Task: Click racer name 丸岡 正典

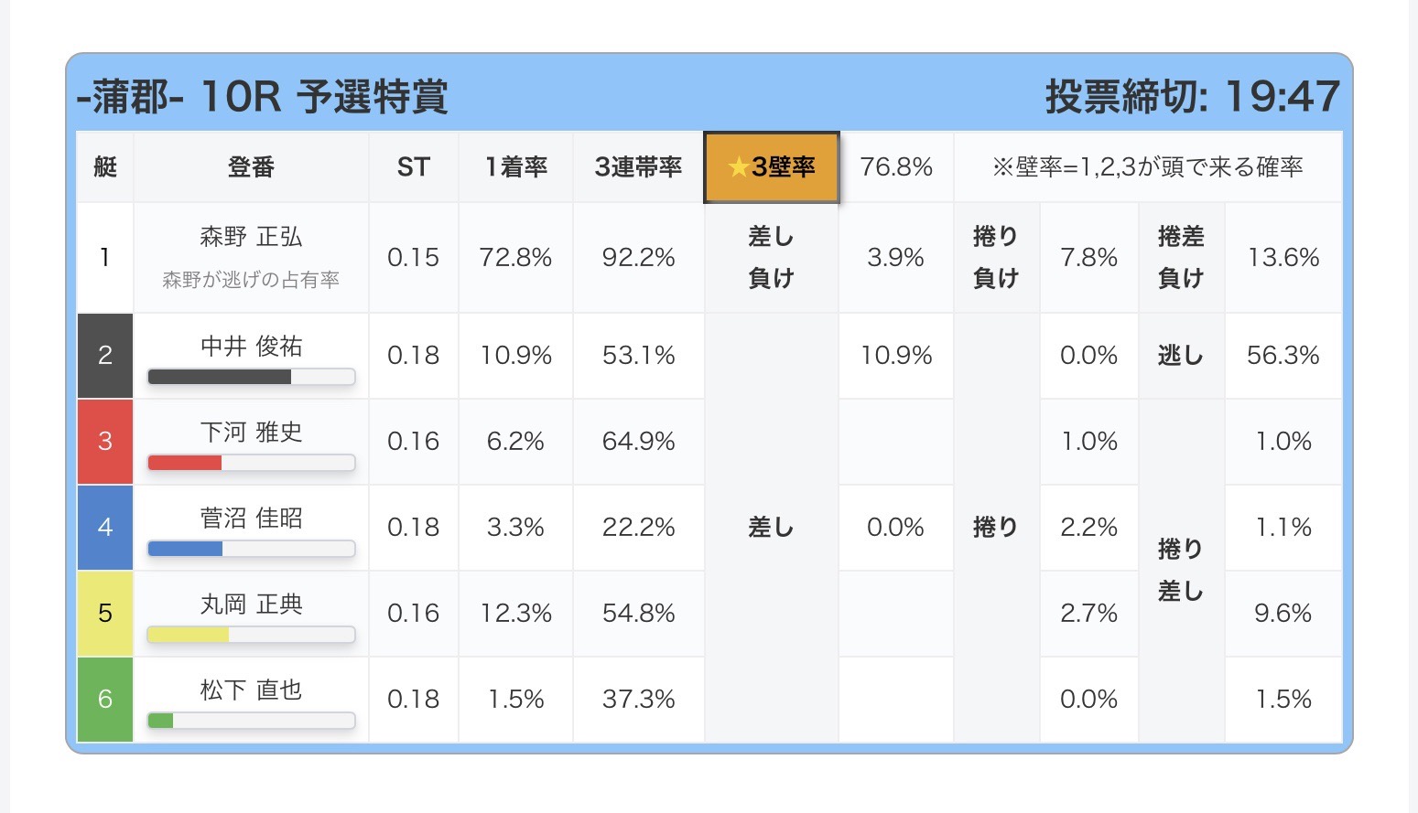Action: [x=251, y=604]
